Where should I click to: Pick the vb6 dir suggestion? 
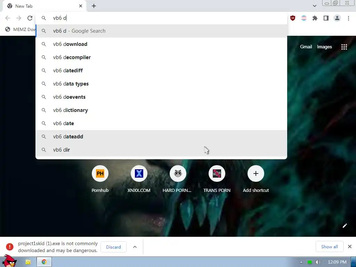[161, 149]
